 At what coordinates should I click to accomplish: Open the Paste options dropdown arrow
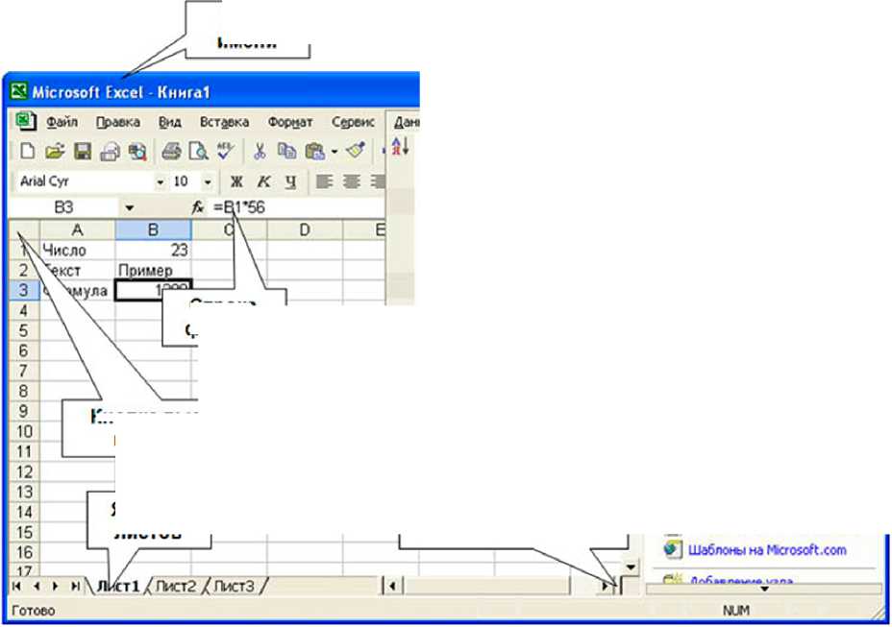click(334, 152)
